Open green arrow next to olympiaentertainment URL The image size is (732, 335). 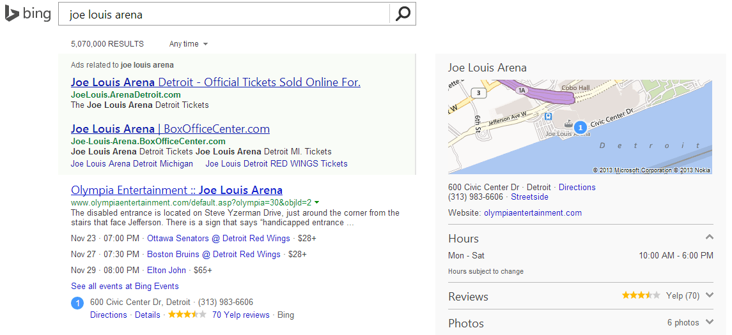[317, 203]
